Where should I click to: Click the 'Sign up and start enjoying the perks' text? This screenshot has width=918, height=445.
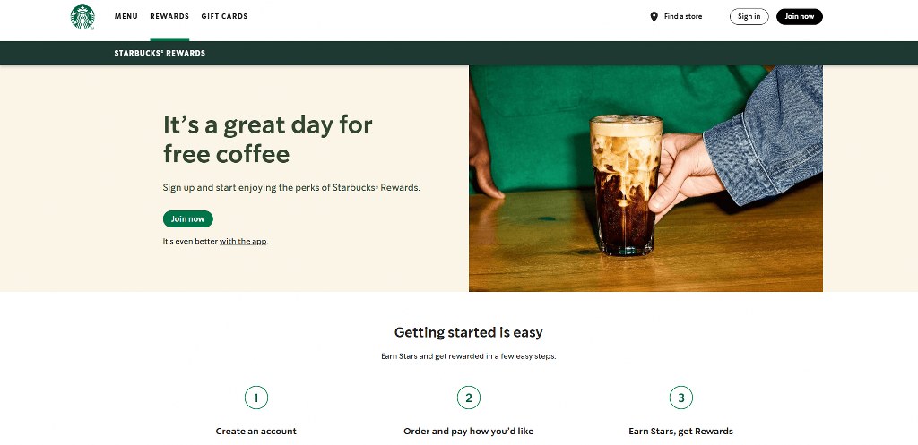pyautogui.click(x=291, y=188)
